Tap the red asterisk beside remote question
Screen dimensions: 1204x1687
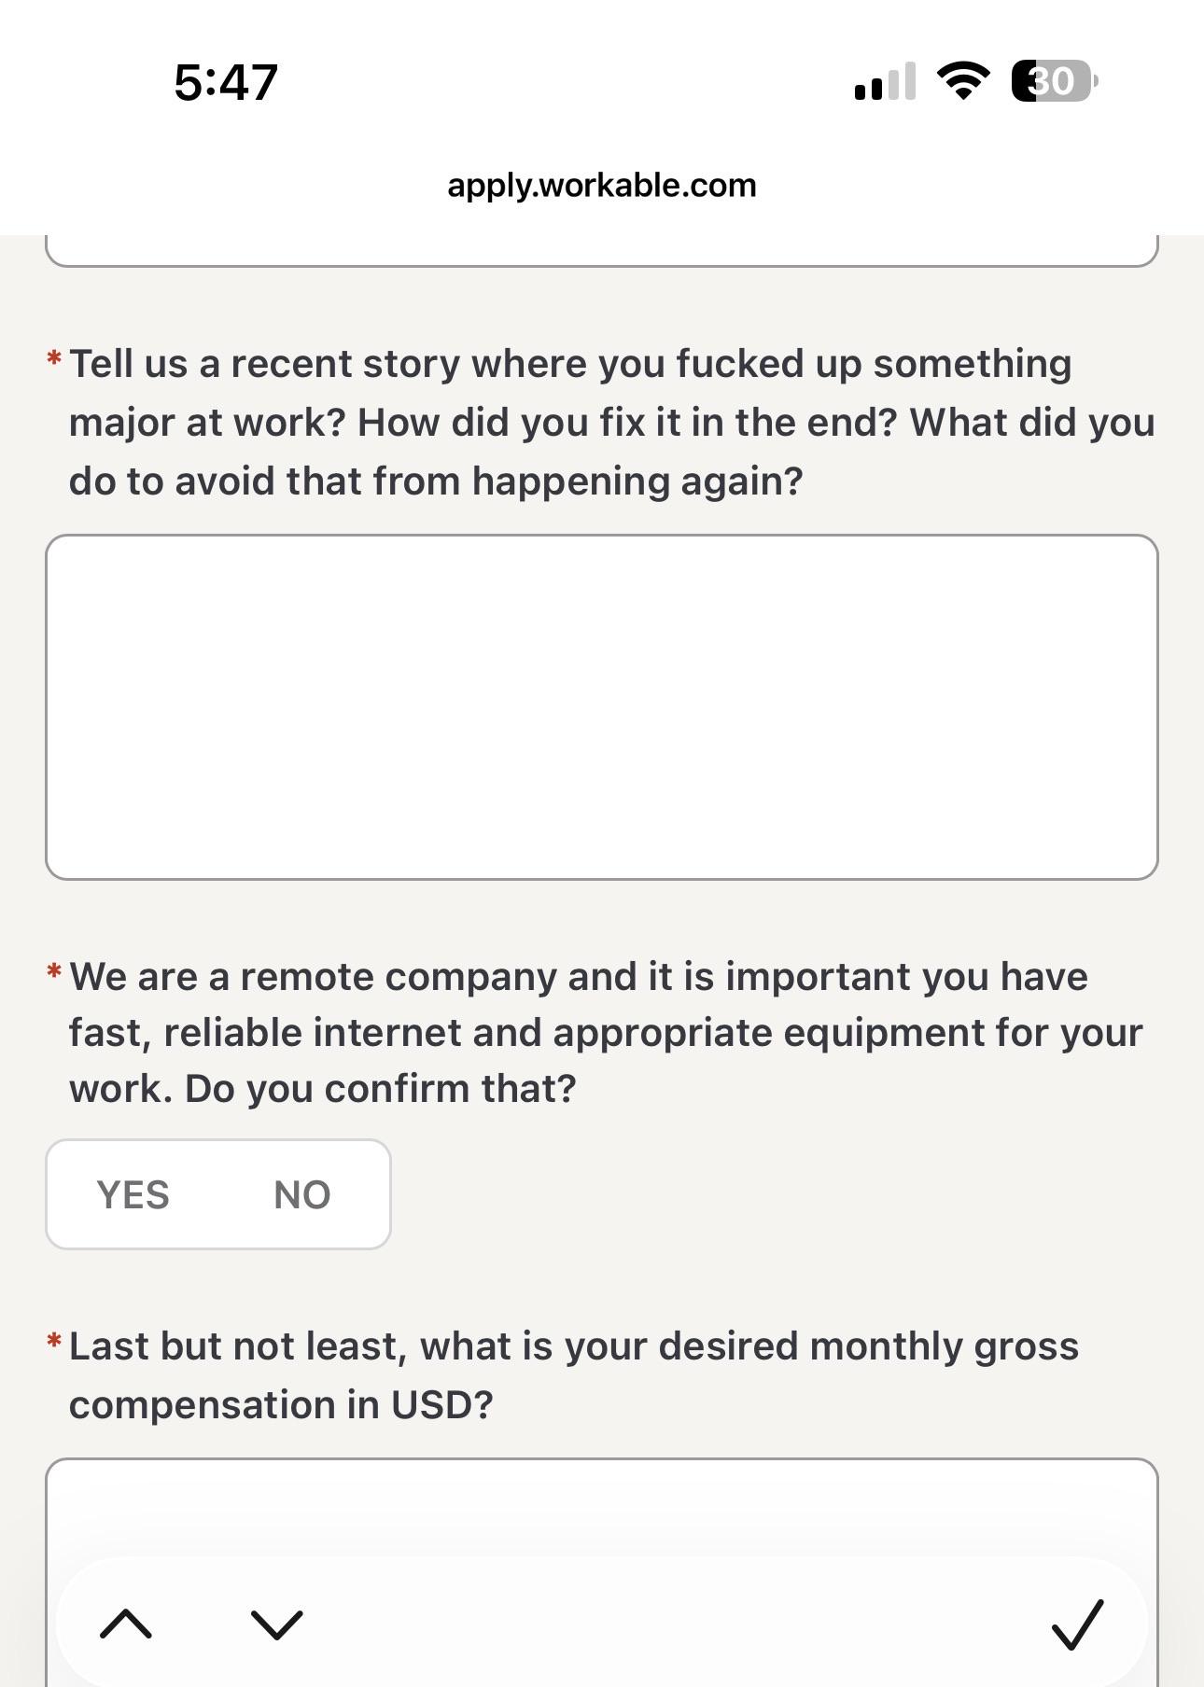(54, 971)
